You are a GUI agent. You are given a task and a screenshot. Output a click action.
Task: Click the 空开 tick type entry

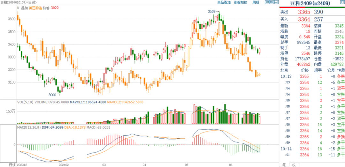(341, 124)
